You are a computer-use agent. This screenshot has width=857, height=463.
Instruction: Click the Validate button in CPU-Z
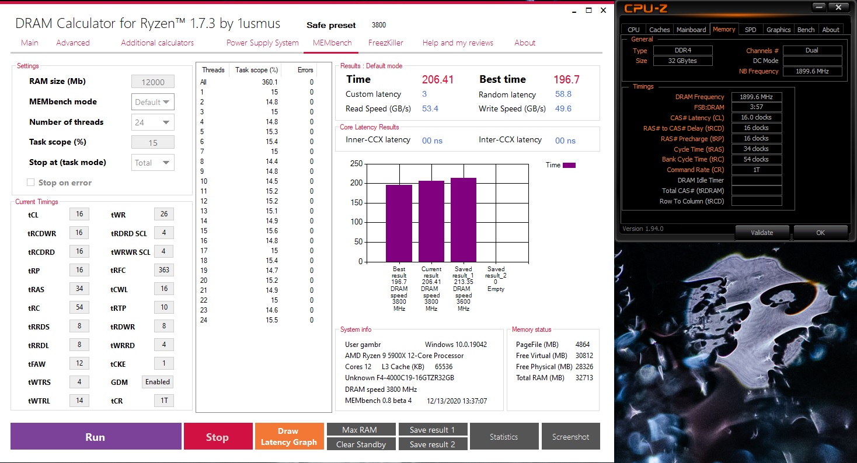762,233
